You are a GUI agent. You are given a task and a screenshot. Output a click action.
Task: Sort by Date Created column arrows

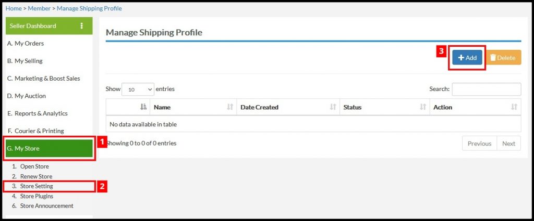[x=333, y=107]
